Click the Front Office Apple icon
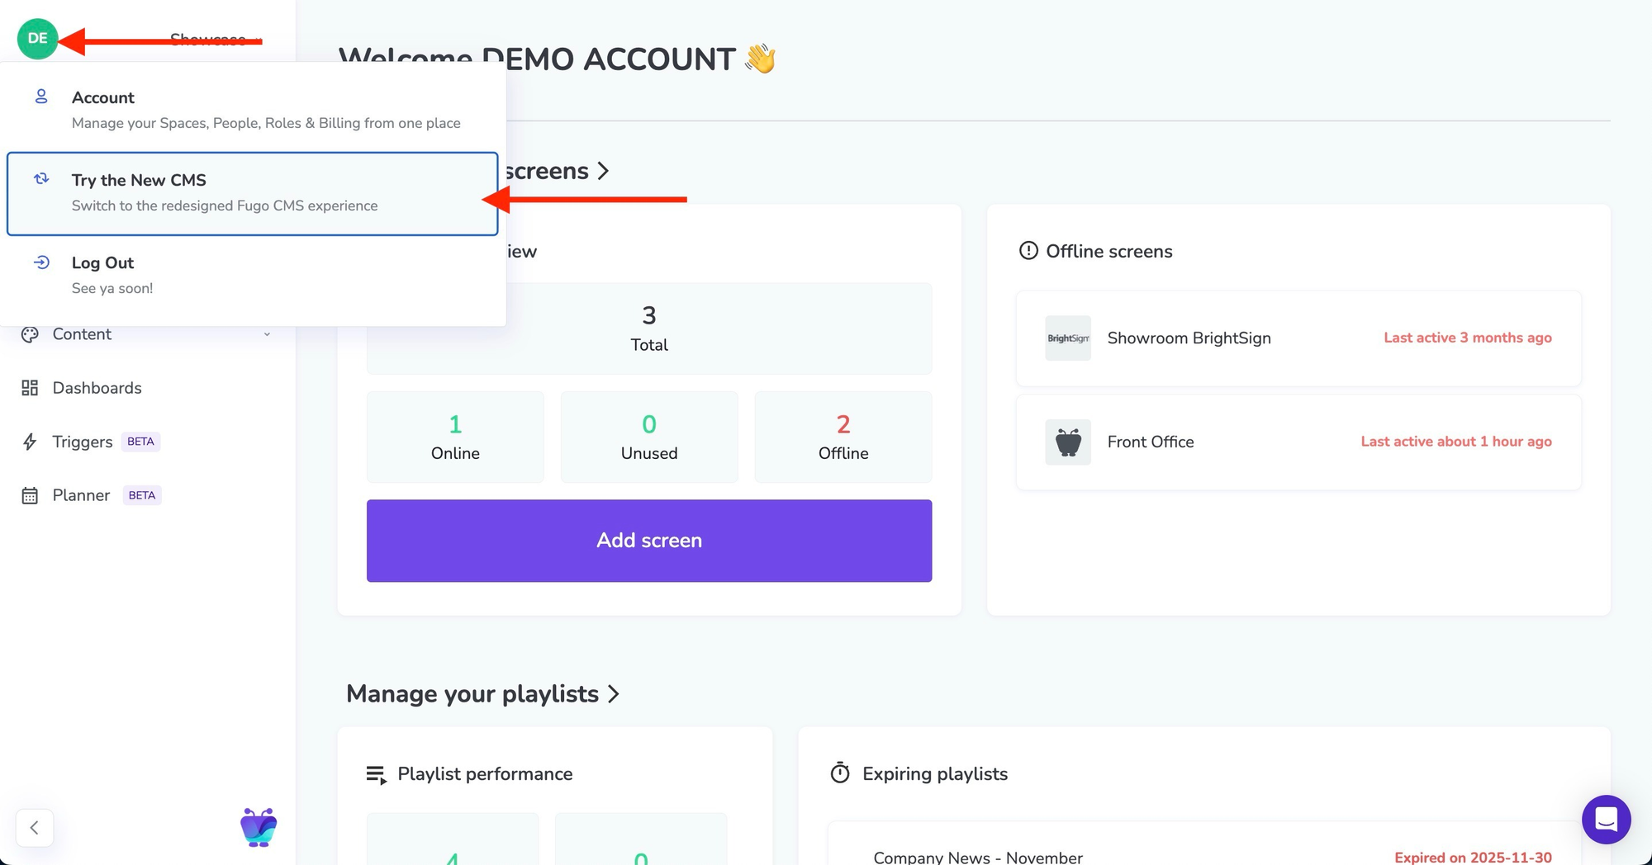Screen dimensions: 1652x865 pyautogui.click(x=1067, y=442)
